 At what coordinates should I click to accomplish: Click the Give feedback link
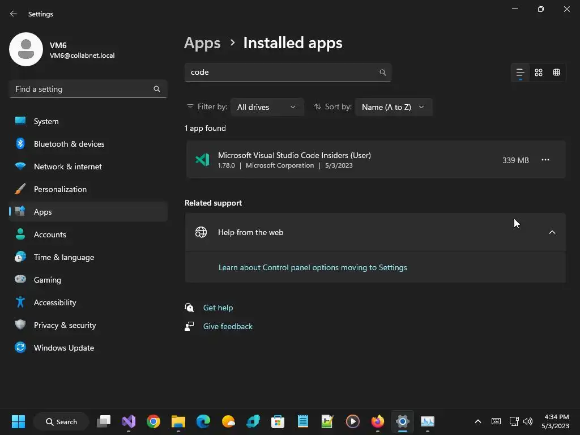pos(228,326)
